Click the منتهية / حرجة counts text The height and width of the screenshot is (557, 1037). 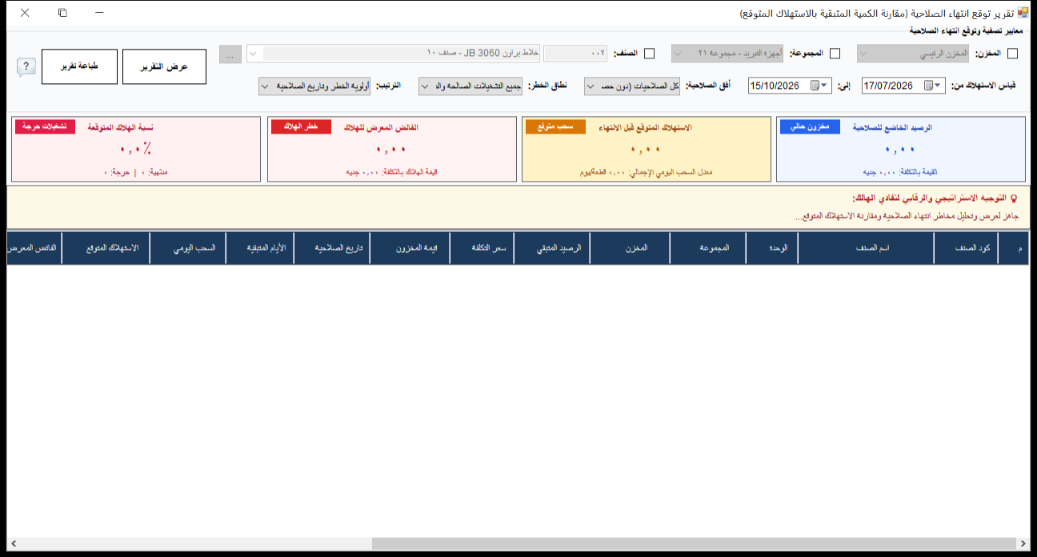[137, 172]
